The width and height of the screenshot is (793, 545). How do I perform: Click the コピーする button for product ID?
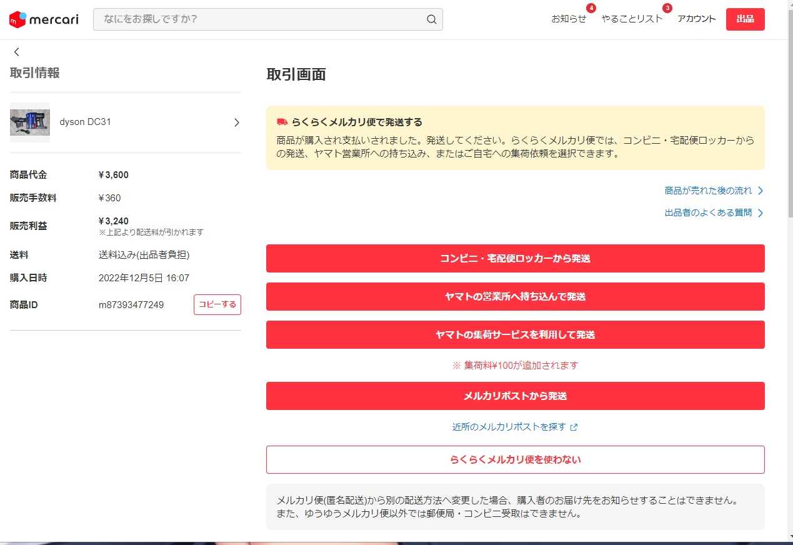tap(217, 304)
